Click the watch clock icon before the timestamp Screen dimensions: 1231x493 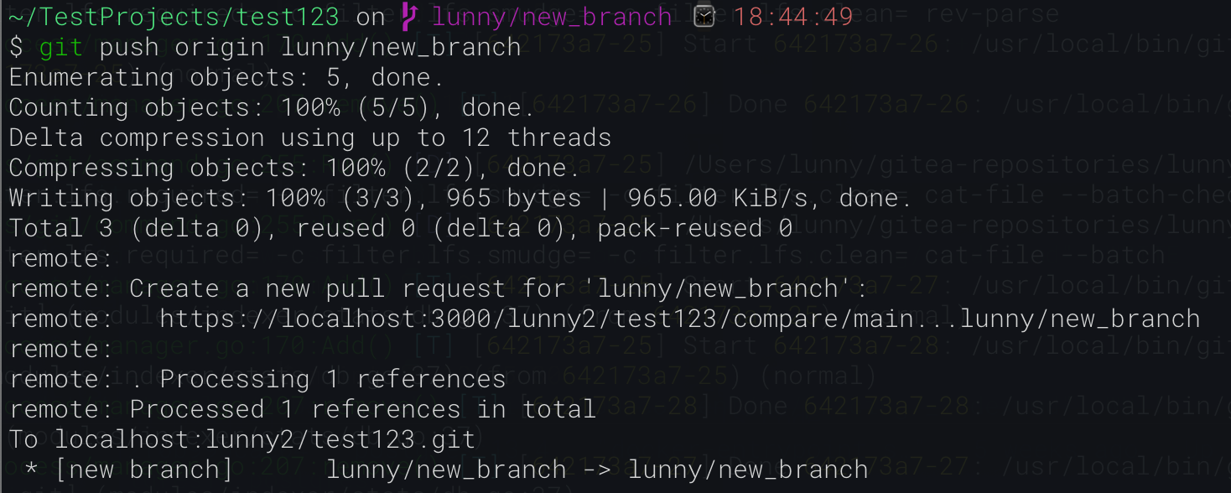(703, 15)
